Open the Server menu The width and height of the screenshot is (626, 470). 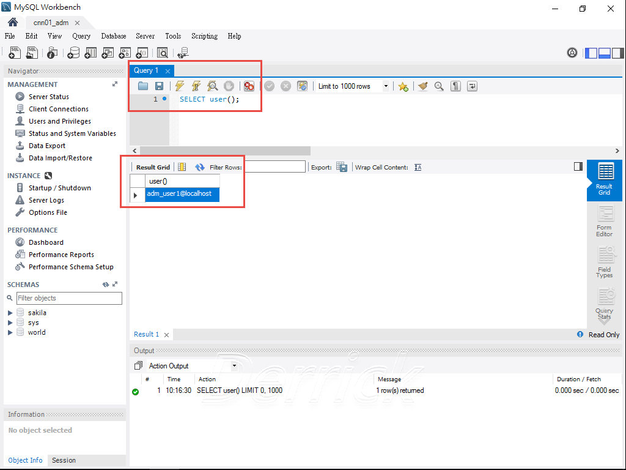point(145,36)
